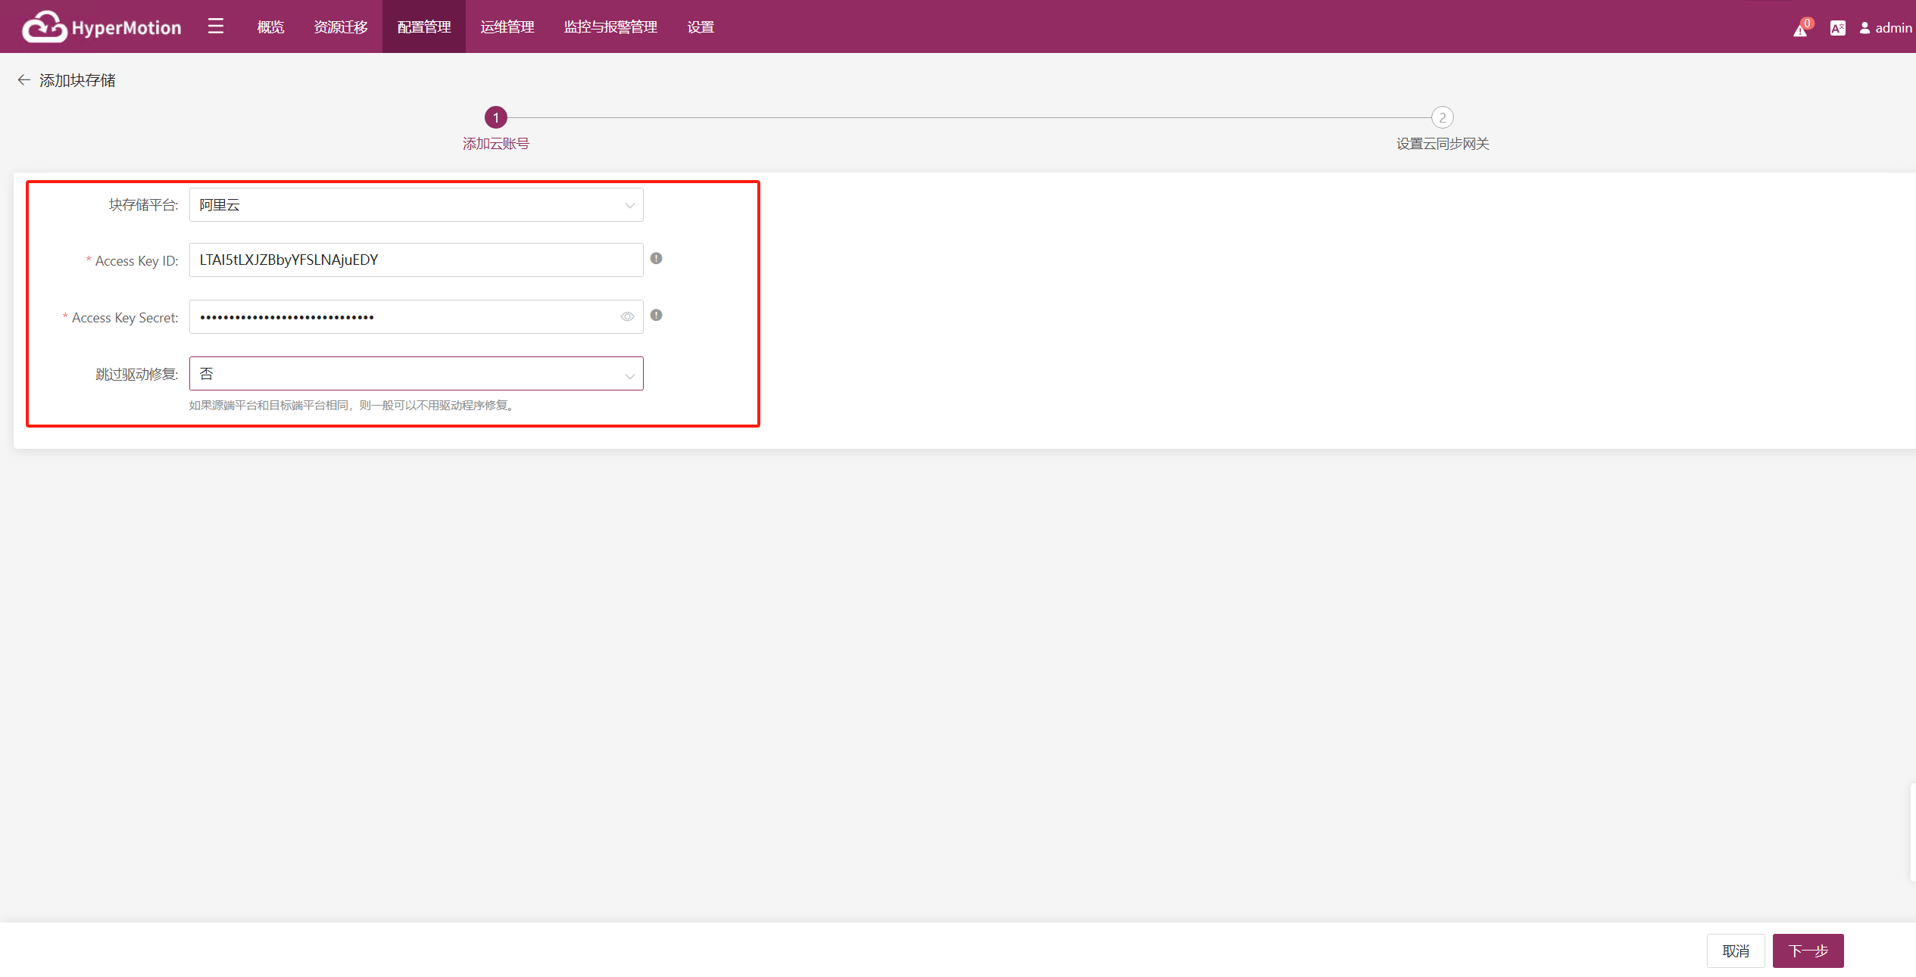Click step 2 设置云同步网关 circle
The height and width of the screenshot is (977, 1916).
click(x=1442, y=117)
